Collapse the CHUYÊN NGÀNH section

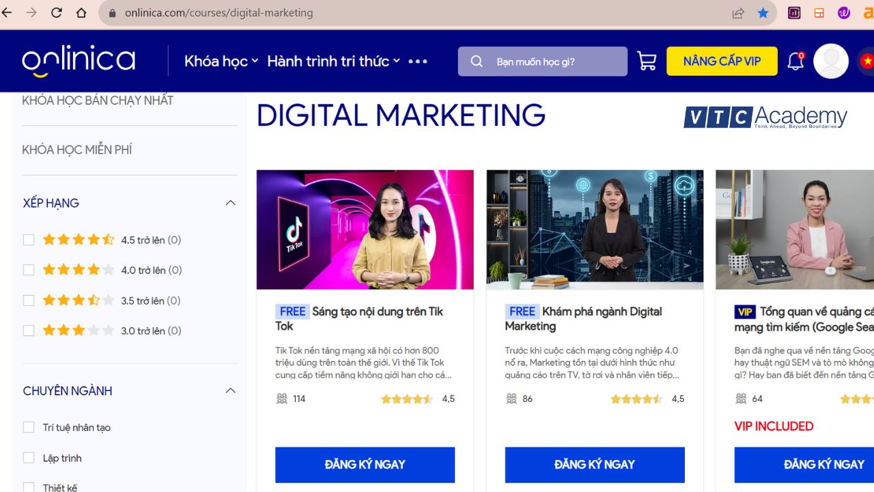[231, 390]
